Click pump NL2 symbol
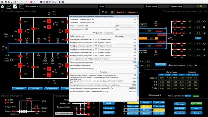 (49, 27)
